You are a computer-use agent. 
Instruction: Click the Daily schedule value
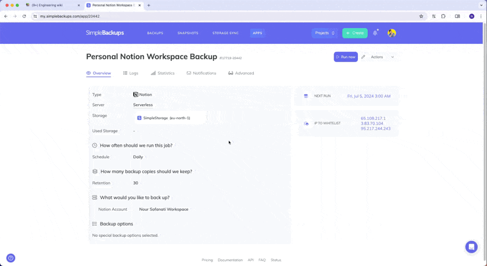pos(138,157)
